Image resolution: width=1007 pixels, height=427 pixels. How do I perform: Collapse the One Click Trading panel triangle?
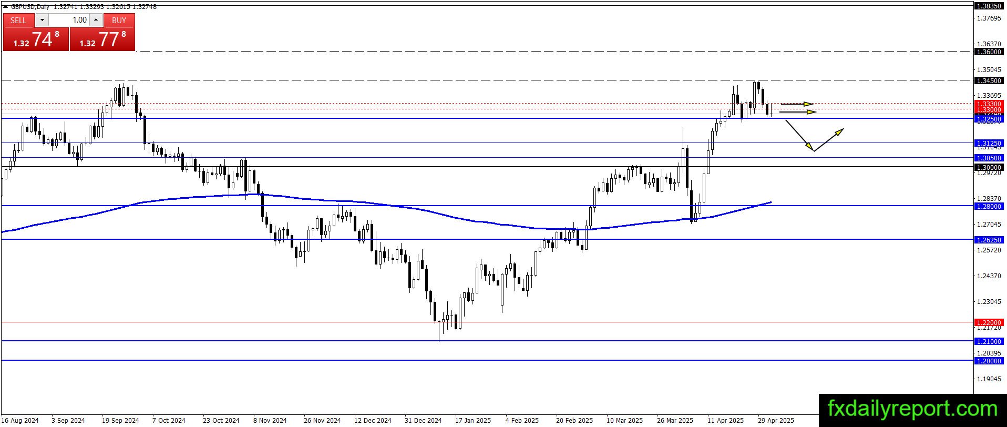[6, 7]
